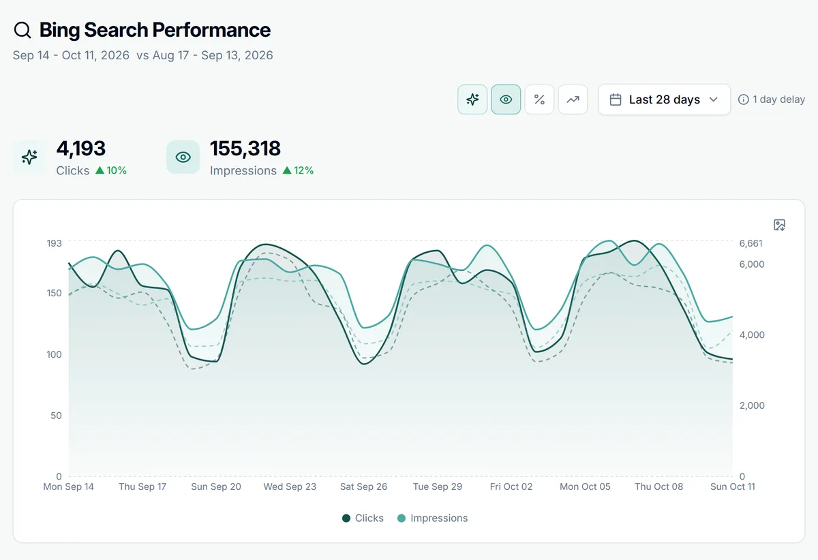818x560 pixels.
Task: Click the 4,000 right axis label
Action: (752, 335)
